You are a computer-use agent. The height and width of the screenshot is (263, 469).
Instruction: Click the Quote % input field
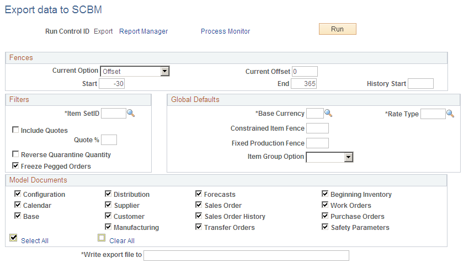click(x=109, y=140)
